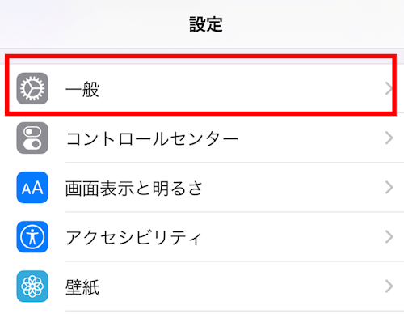Image resolution: width=404 pixels, height=314 pixels.
Task: Tap the 壁紙 flower icon
Action: point(32,286)
